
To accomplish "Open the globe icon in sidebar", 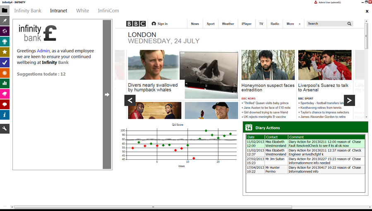I will tap(5, 31).
